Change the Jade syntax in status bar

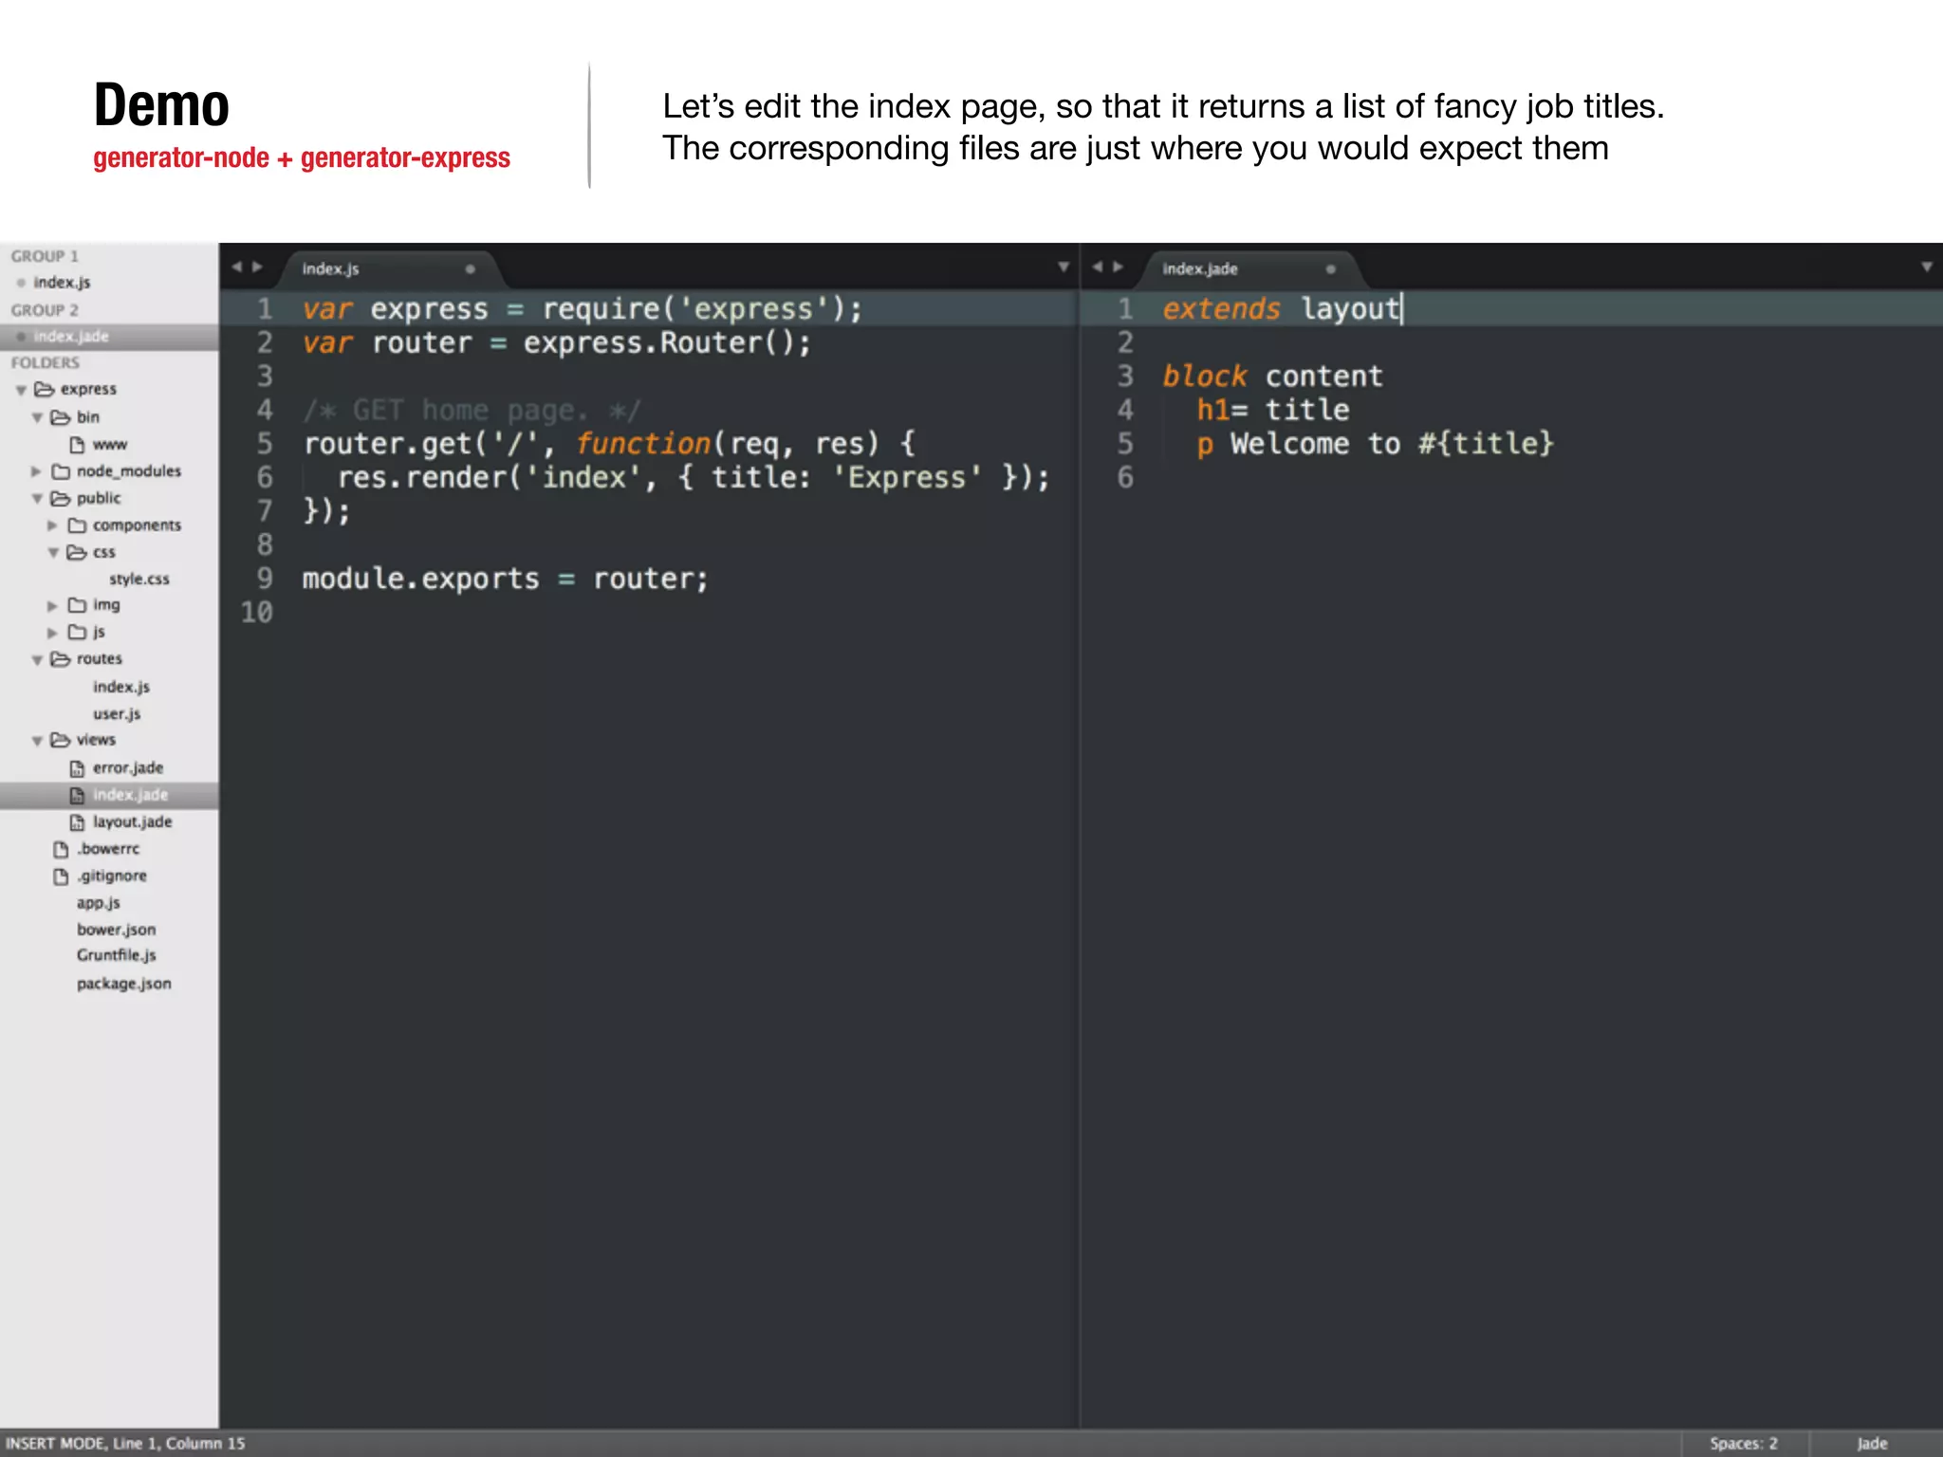point(1871,1443)
